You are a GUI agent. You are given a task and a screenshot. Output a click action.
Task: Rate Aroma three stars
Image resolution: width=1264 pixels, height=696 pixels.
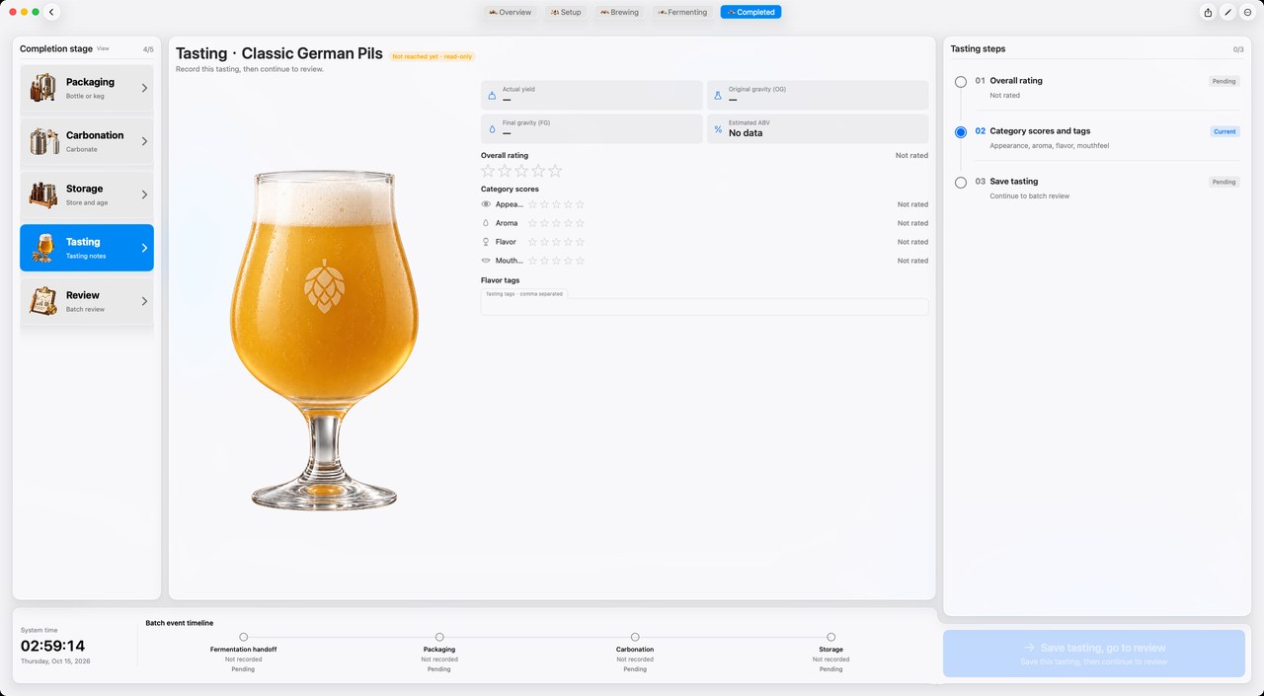point(556,223)
